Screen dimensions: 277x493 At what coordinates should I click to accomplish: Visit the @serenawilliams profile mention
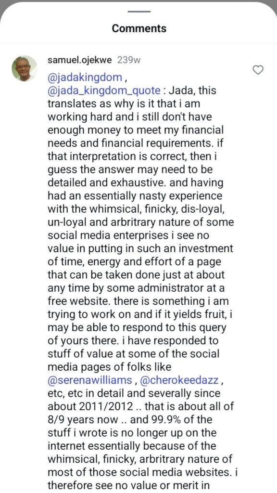[x=89, y=380]
